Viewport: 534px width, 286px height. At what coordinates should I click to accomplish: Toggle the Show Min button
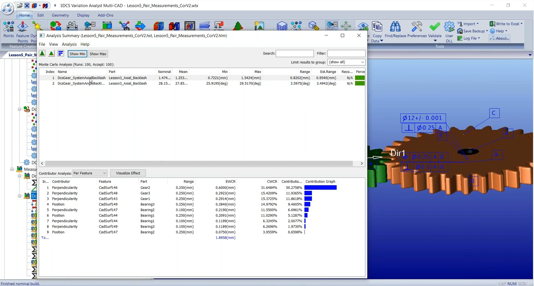[x=77, y=54]
